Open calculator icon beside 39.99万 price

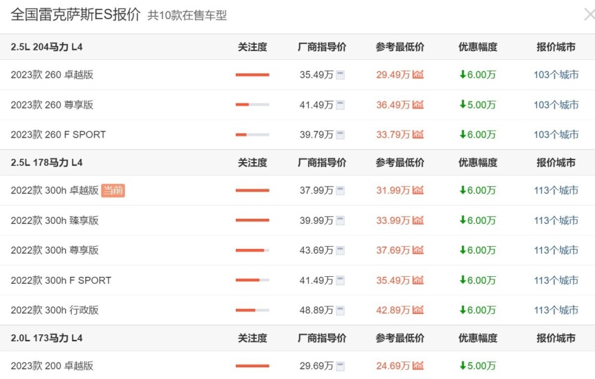(x=340, y=220)
